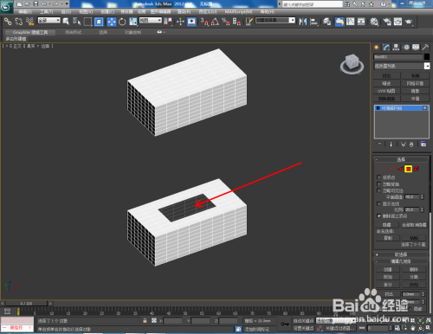
Task: Open the Help (H) menu
Action: [267, 12]
